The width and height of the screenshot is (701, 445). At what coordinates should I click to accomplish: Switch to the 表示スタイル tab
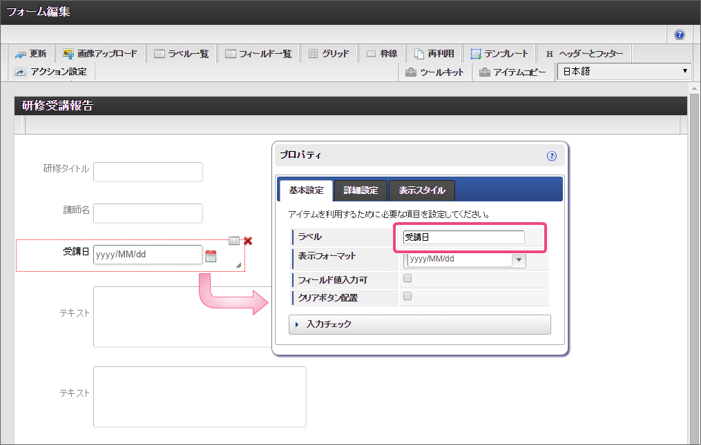tap(422, 190)
